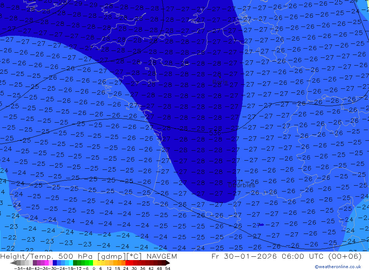
Task: Select the lightest cyan swatch in the legend
Action: [x=71, y=263]
